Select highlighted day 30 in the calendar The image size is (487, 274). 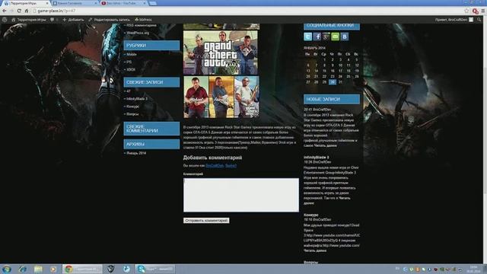point(333,82)
